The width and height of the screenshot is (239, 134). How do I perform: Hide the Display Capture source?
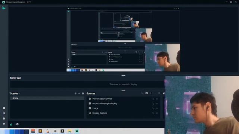coord(157,113)
